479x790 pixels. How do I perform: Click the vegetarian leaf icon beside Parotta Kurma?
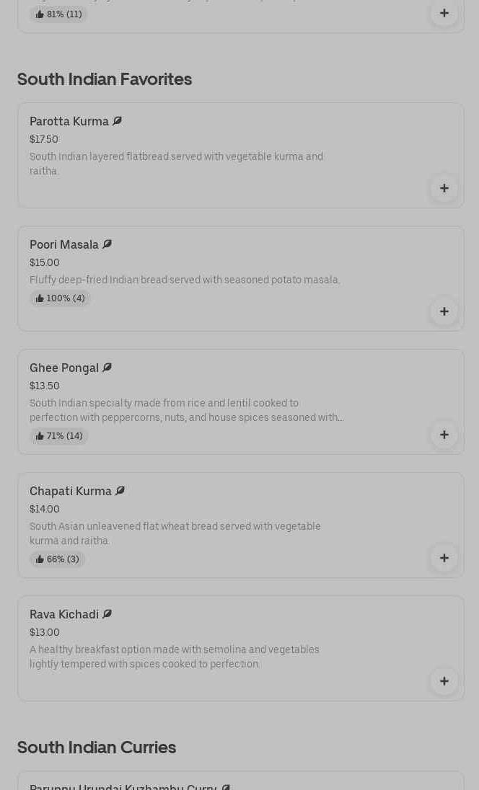118,121
